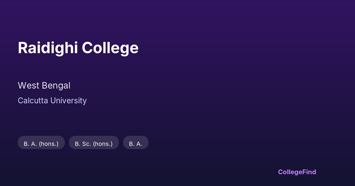Click the CollegeFind brand logo
This screenshot has height=186, width=355.
pyautogui.click(x=297, y=172)
